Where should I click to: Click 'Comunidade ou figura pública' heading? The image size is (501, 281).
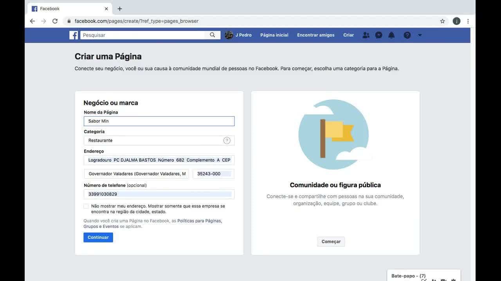click(335, 185)
